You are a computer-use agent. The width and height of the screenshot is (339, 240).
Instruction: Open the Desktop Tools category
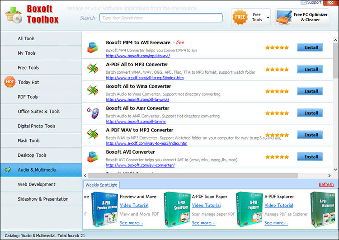pos(41,155)
